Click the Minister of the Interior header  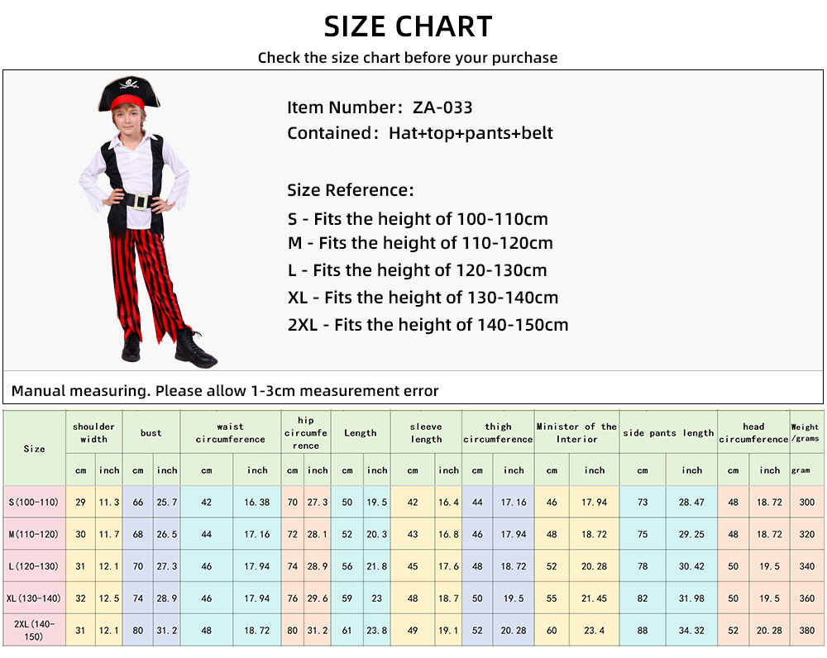576,433
